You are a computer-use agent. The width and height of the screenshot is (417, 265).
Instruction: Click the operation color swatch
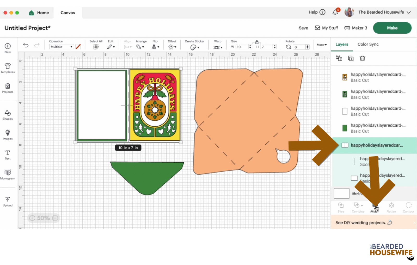click(78, 47)
